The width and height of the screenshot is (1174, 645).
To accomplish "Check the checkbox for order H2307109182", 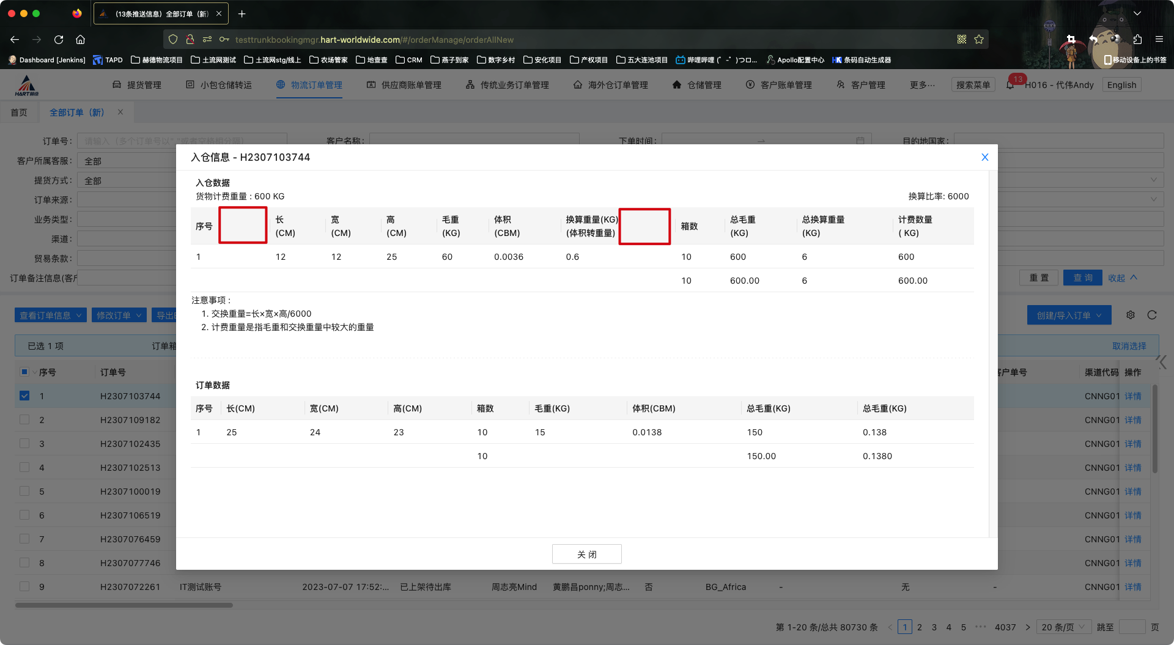I will coord(24,419).
